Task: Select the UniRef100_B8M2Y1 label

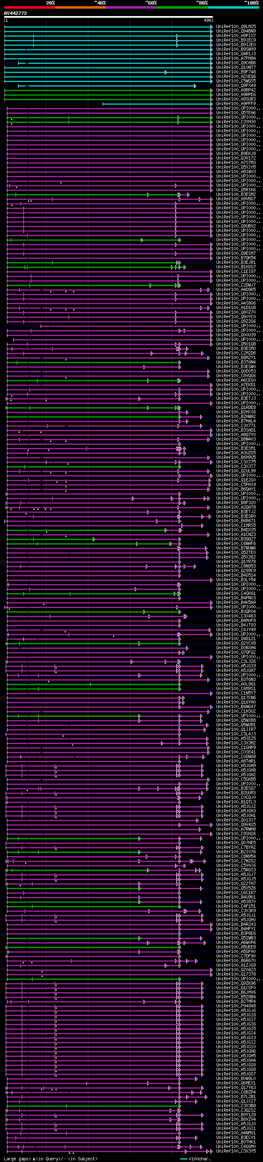Action: 236,358
